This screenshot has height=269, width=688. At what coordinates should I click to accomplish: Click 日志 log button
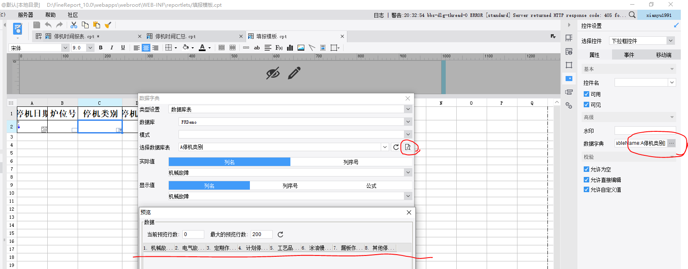click(x=379, y=15)
